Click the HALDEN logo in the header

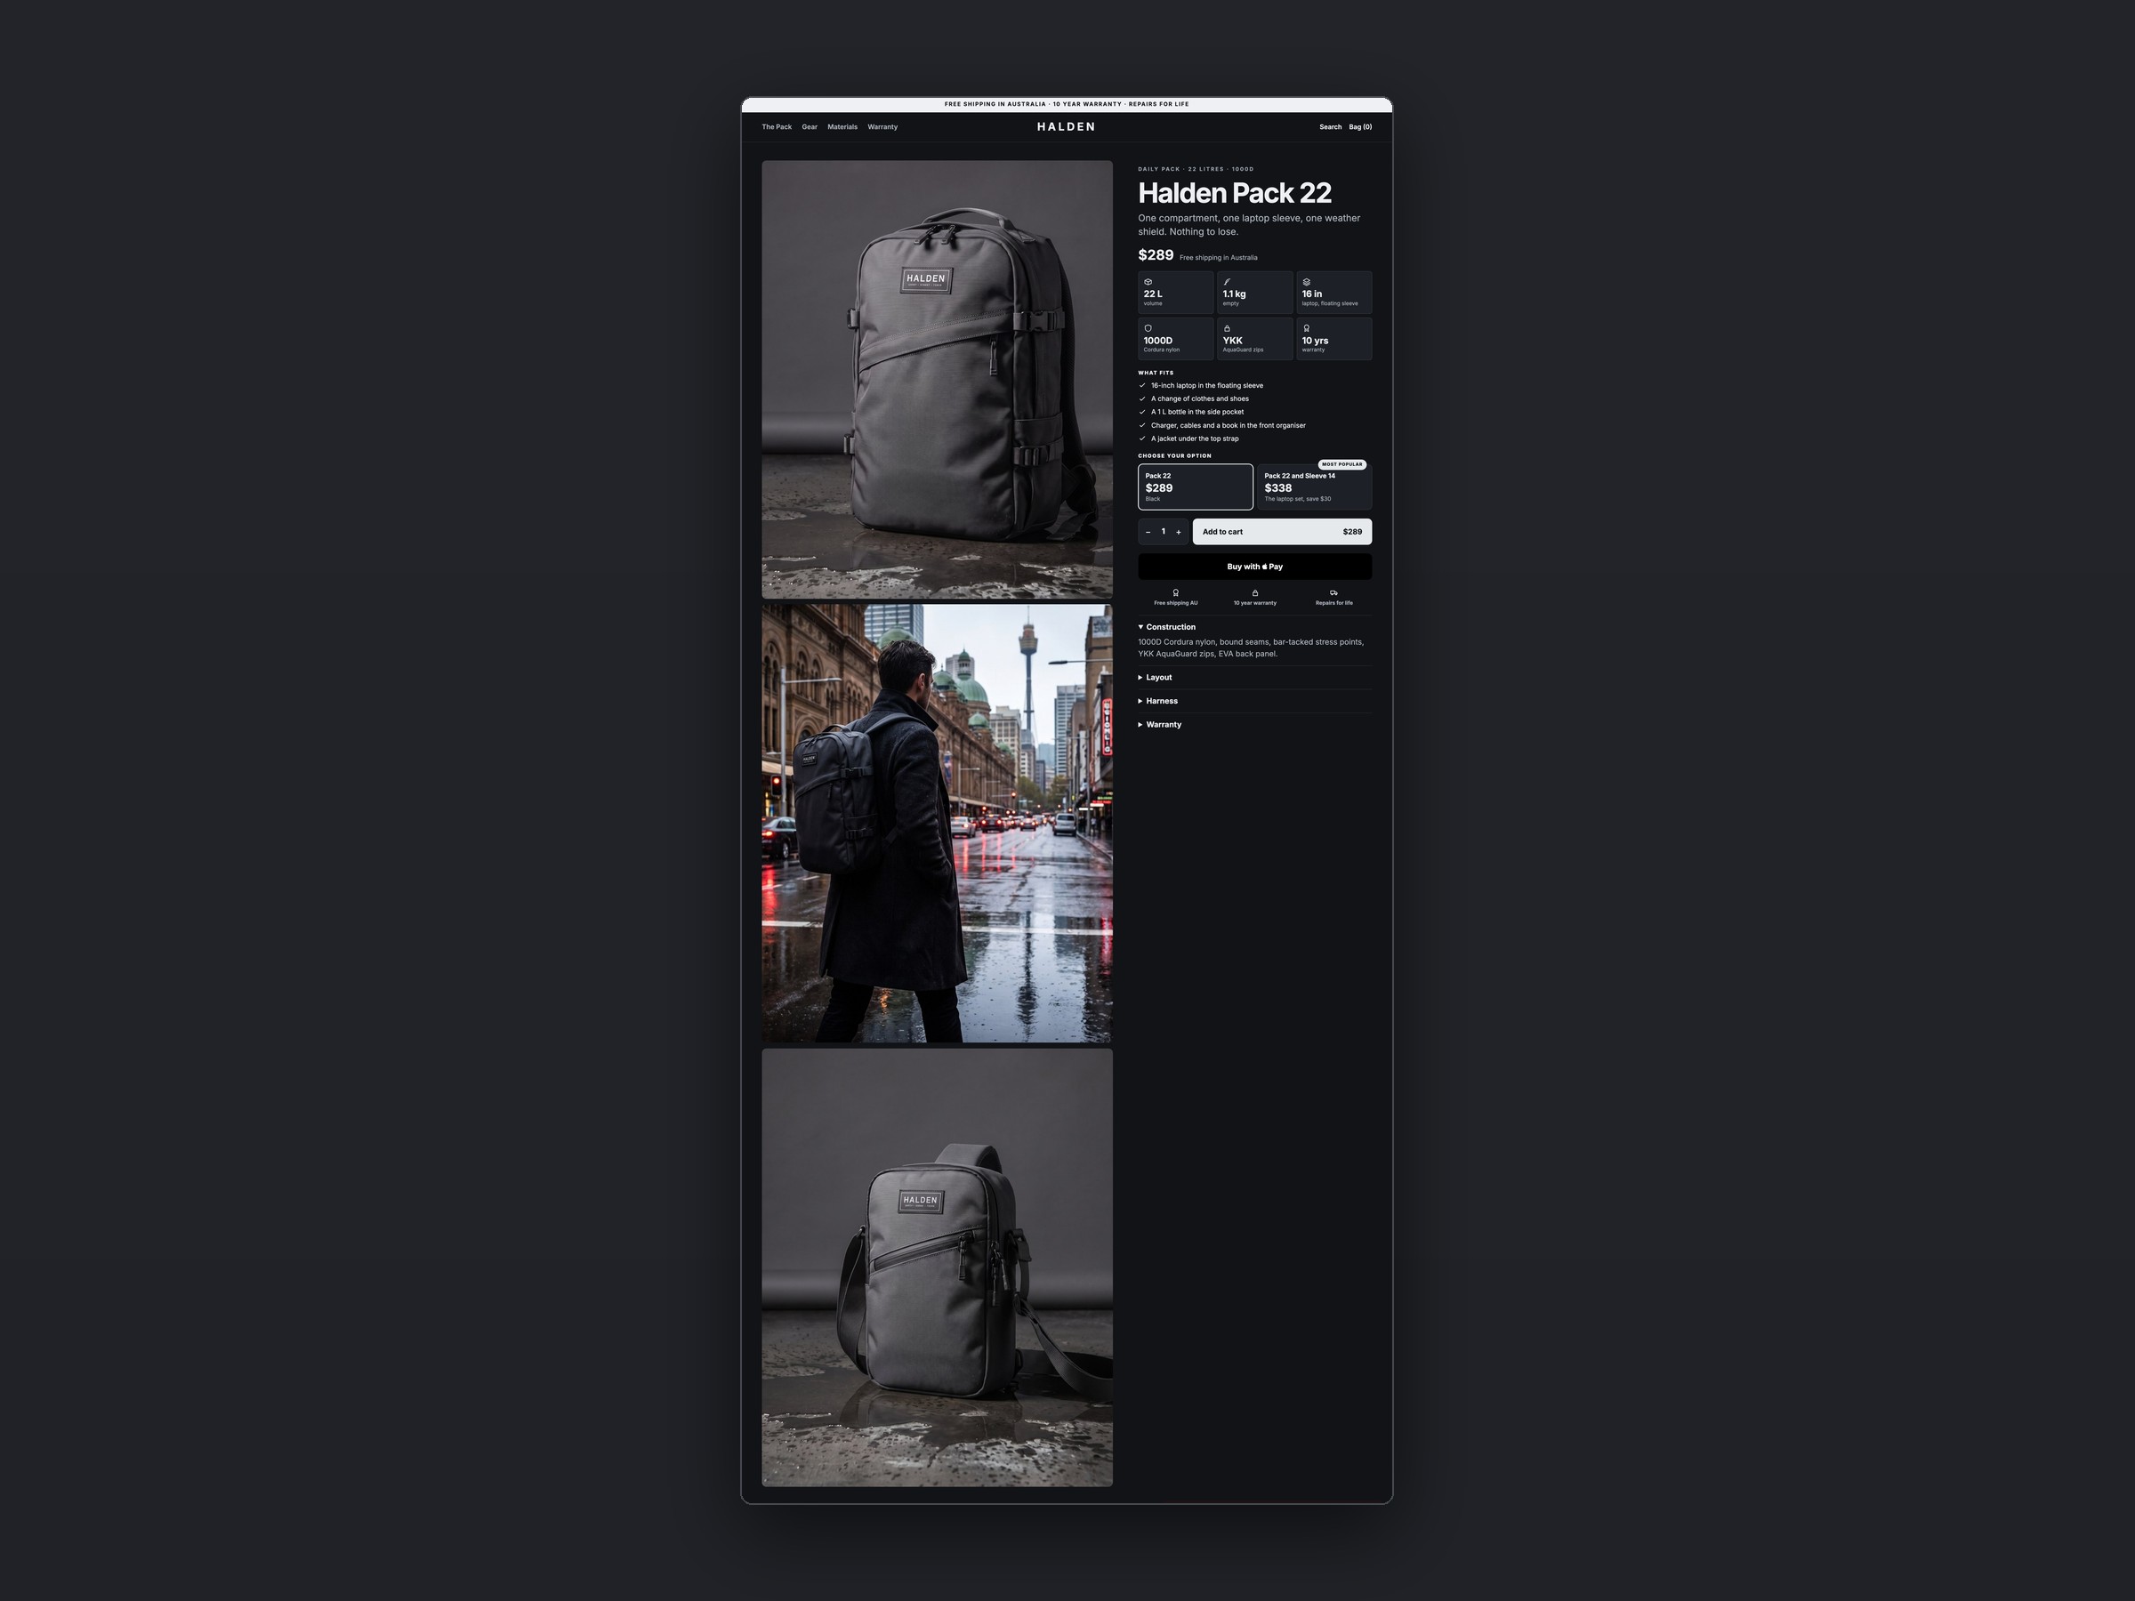click(x=1067, y=126)
